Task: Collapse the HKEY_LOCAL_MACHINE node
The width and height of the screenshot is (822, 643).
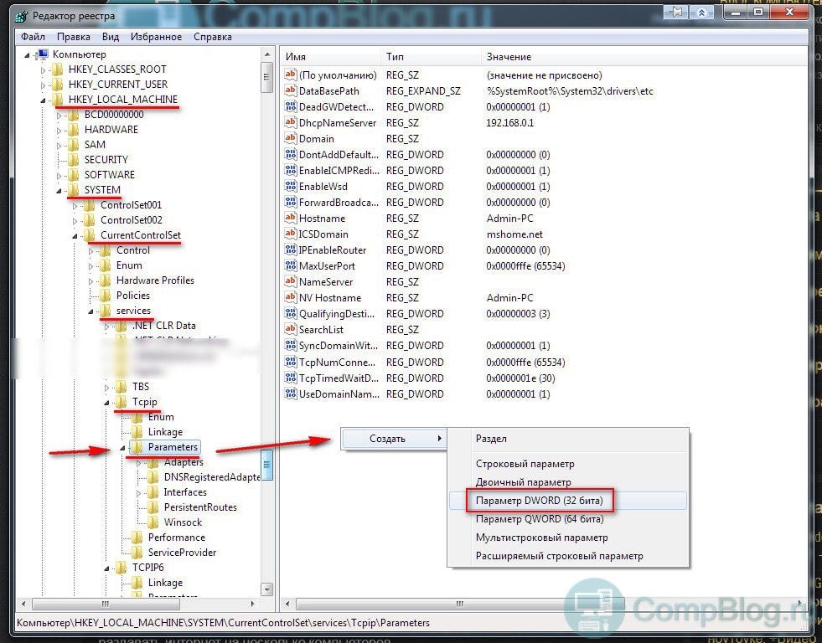Action: pos(43,100)
